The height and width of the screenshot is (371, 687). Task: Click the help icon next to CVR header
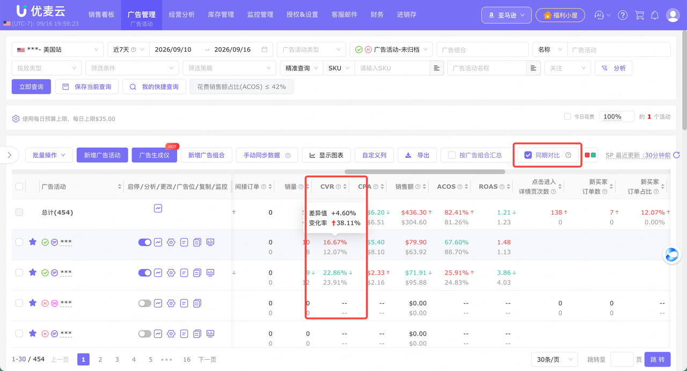tap(339, 187)
